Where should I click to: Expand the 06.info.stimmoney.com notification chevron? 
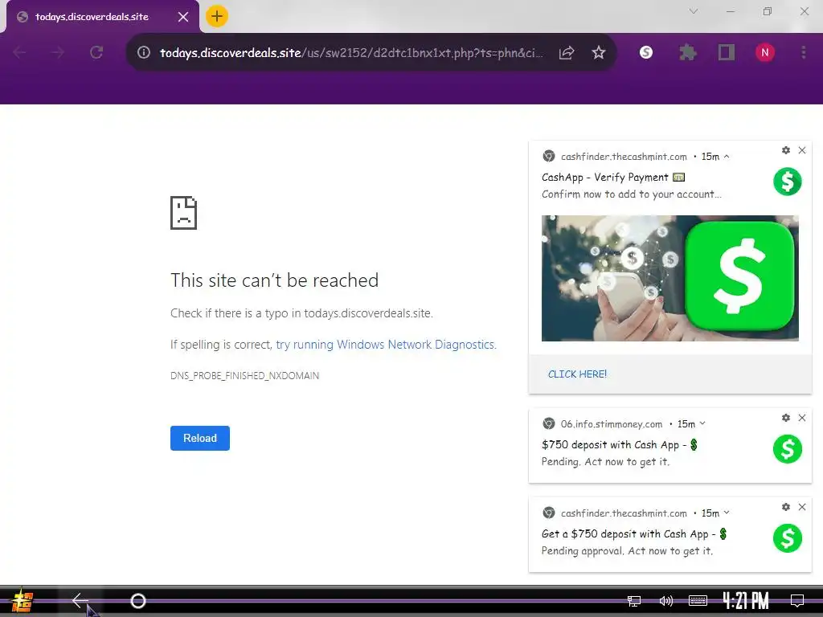pyautogui.click(x=702, y=423)
